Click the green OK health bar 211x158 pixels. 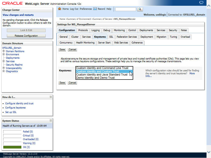(12, 147)
